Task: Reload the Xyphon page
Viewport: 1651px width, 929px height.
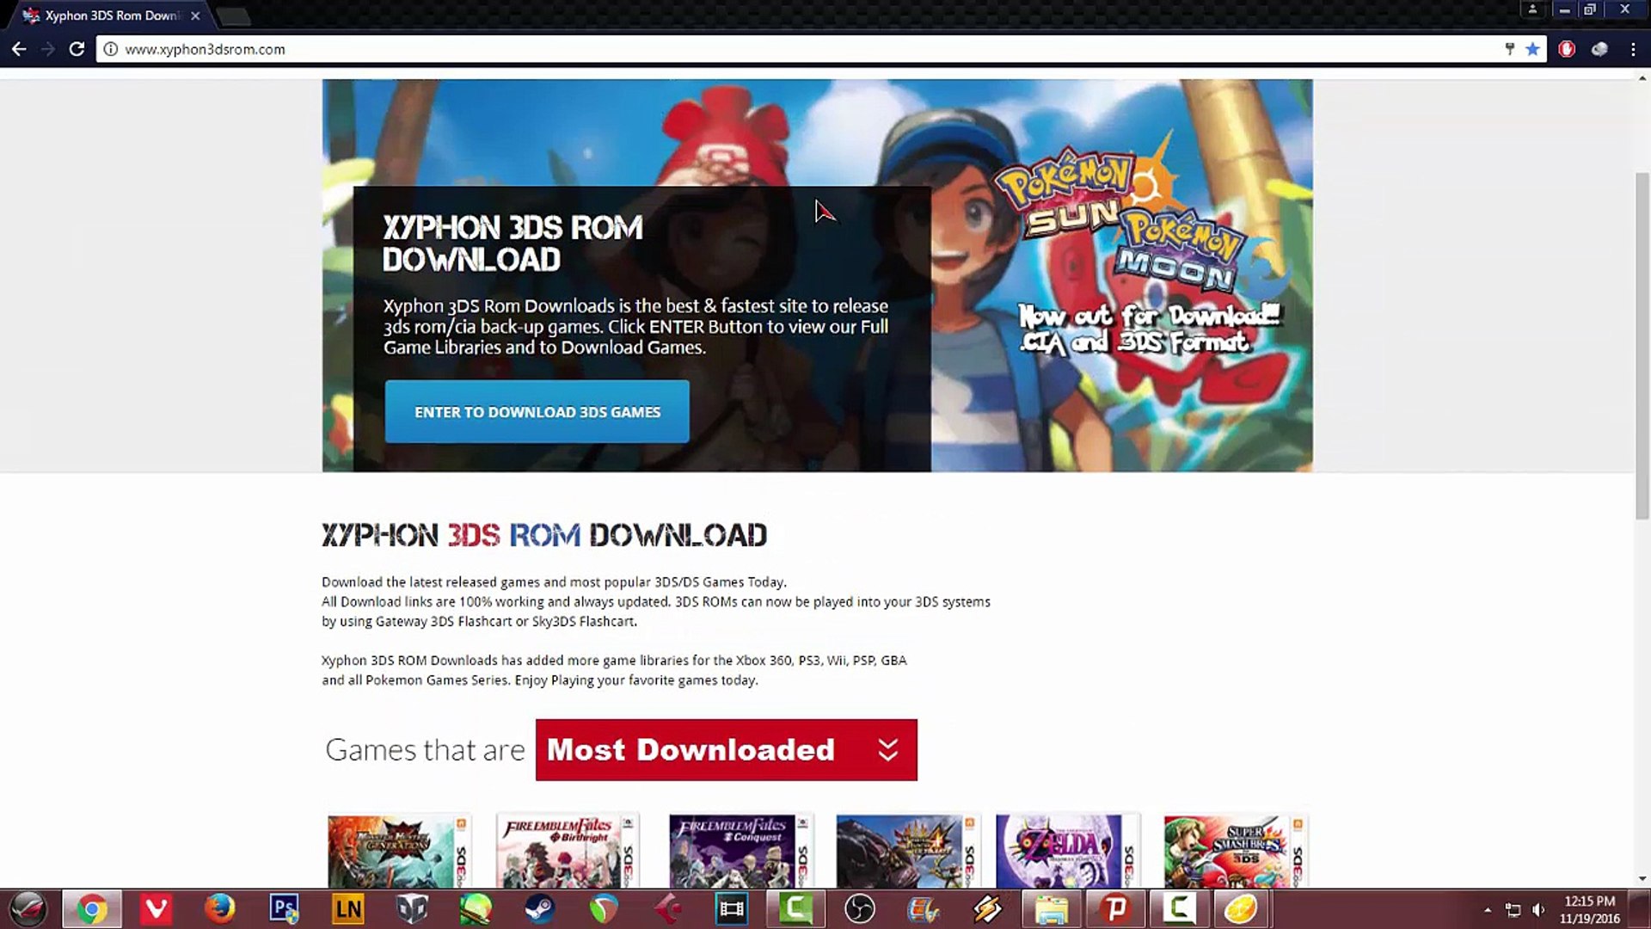Action: point(77,49)
